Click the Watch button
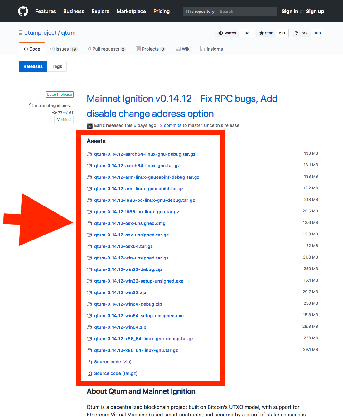This screenshot has width=343, height=417. click(x=227, y=33)
